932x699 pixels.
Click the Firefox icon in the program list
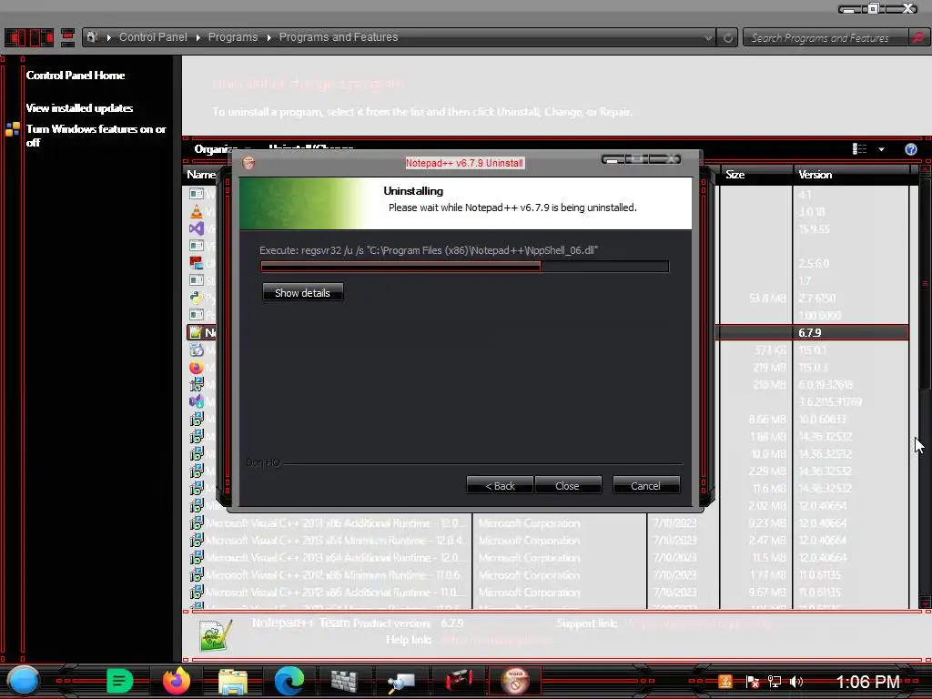(x=197, y=368)
